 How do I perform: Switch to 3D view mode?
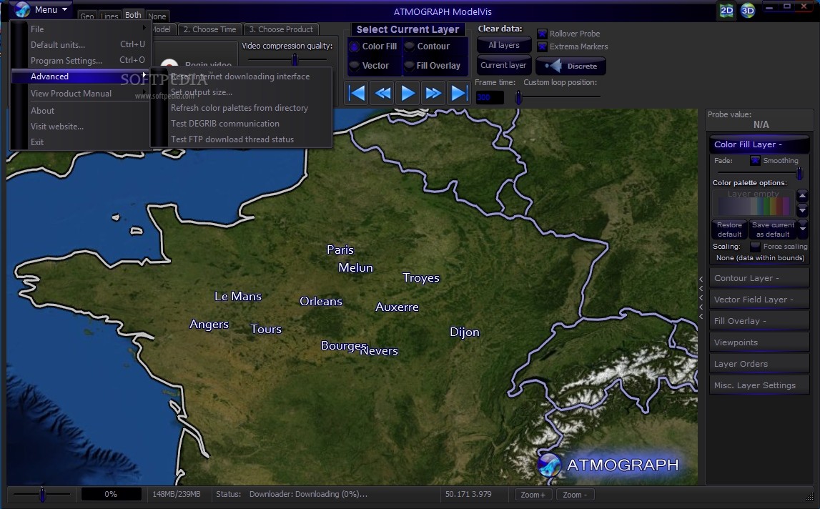[748, 11]
